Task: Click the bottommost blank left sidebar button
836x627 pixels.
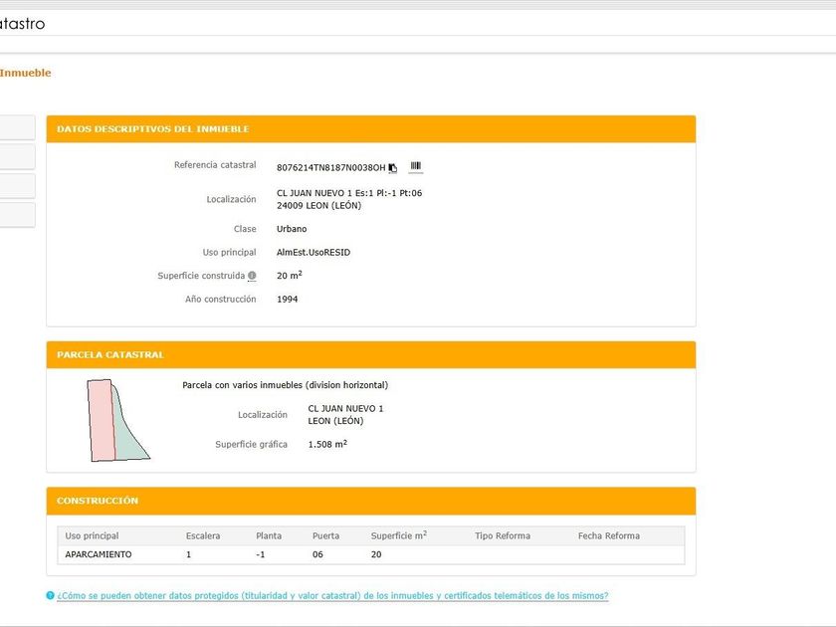Action: [x=16, y=215]
